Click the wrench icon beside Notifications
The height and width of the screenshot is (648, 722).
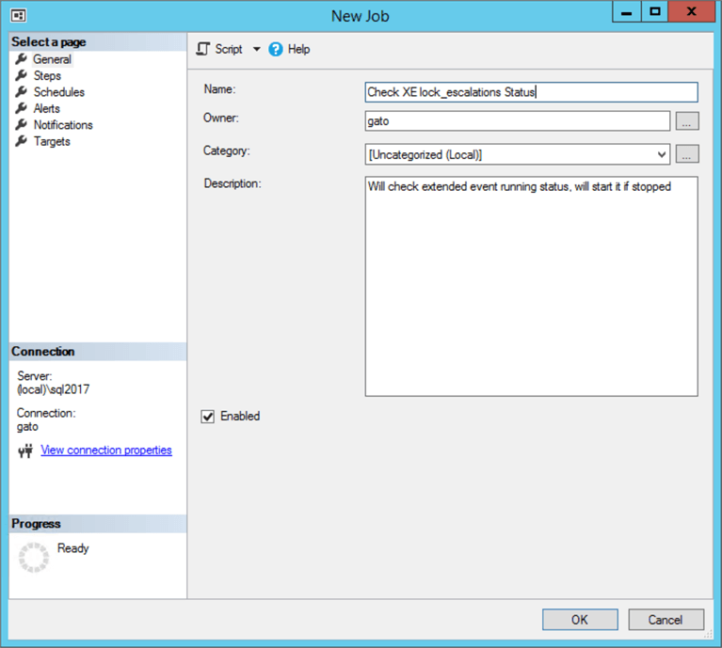click(x=22, y=125)
